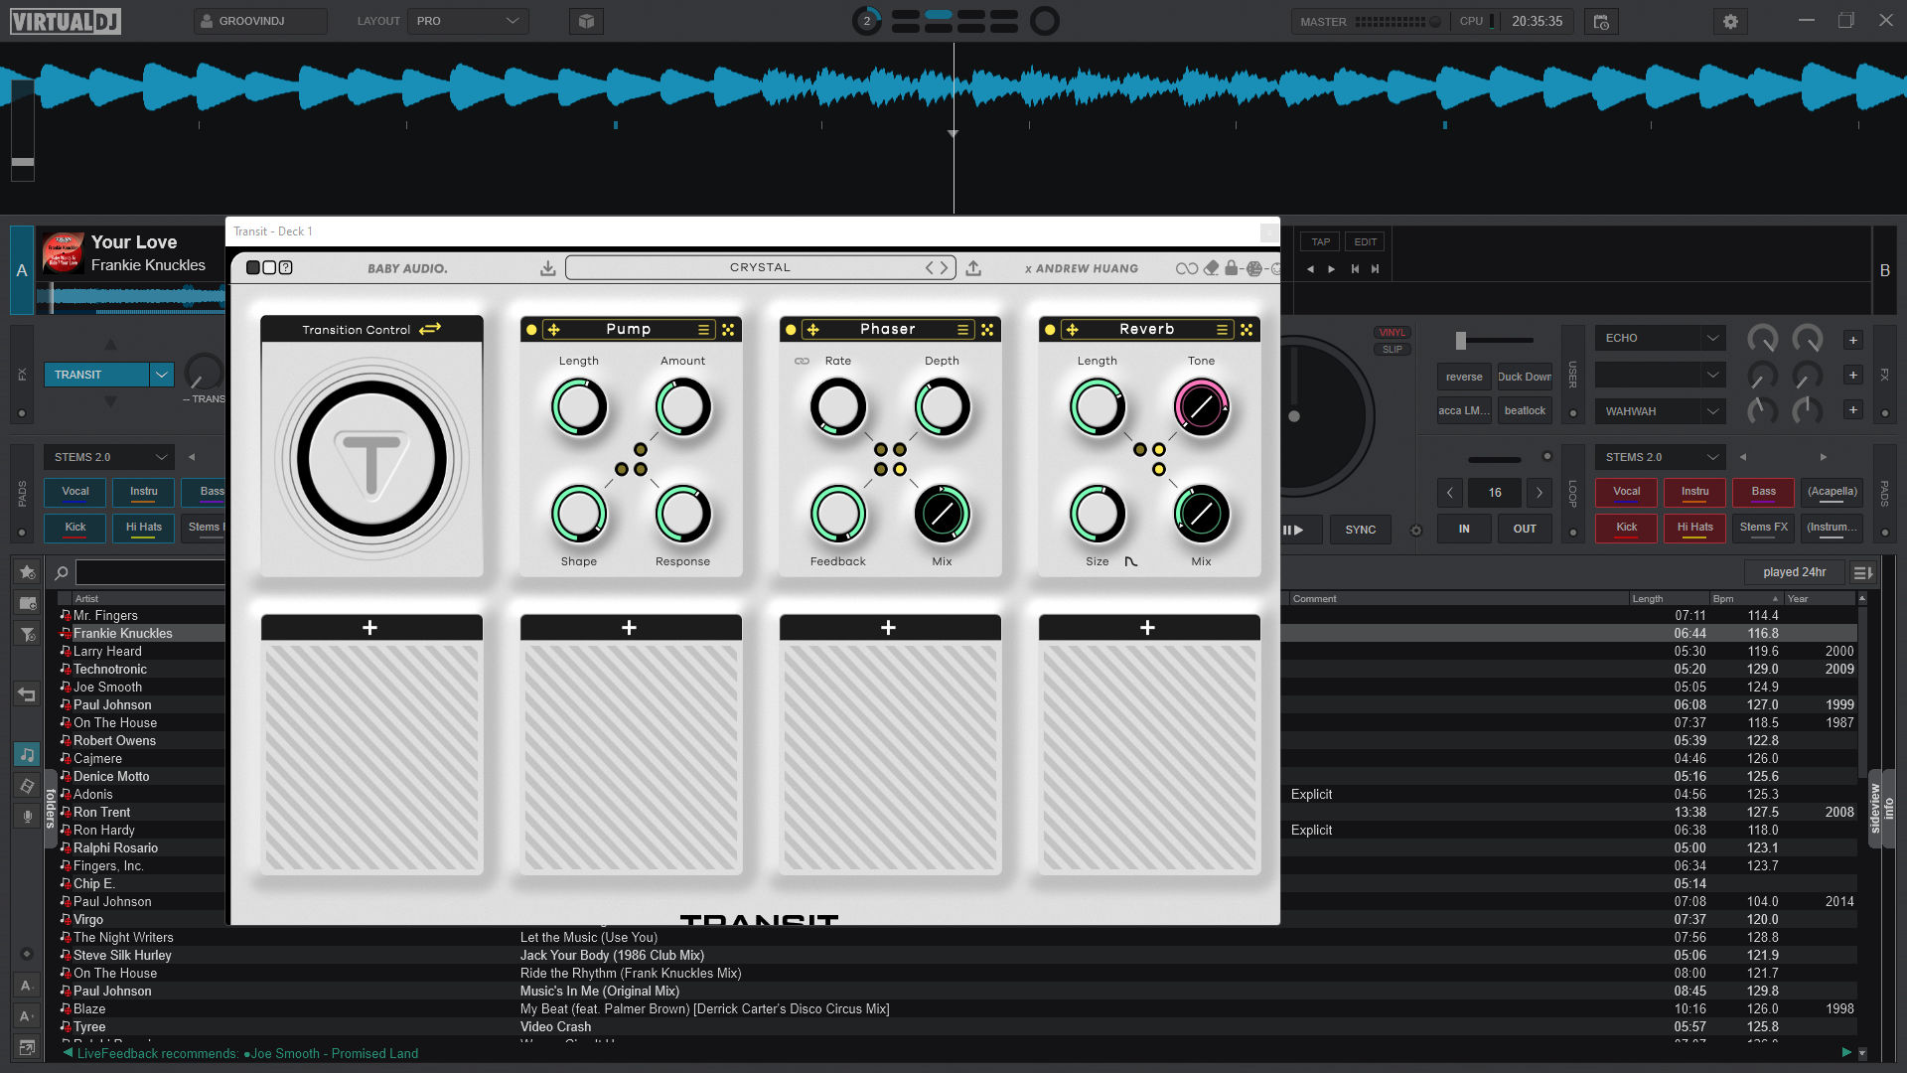This screenshot has height=1073, width=1907.
Task: Add module in first empty Transit slot
Action: (x=370, y=628)
